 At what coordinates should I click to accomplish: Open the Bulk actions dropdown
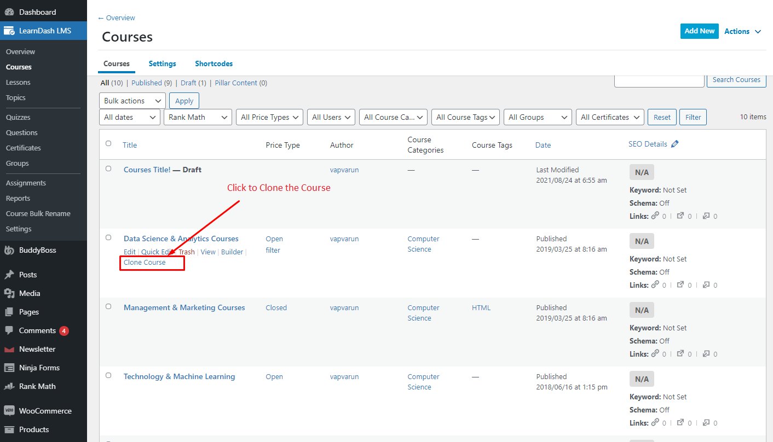[x=132, y=101]
